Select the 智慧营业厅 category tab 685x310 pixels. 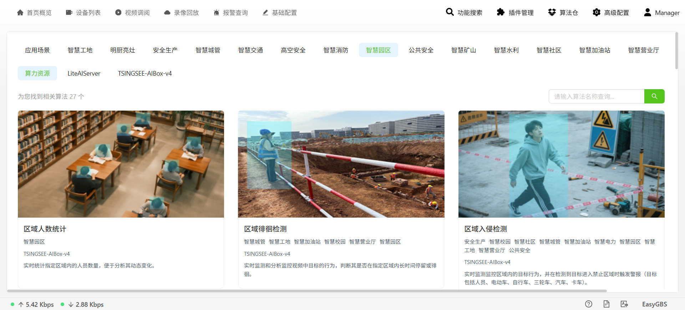[x=644, y=50]
